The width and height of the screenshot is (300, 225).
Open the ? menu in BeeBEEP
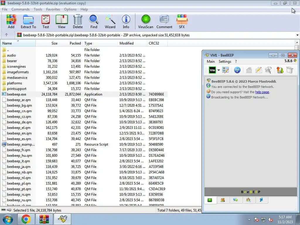pos(236,62)
